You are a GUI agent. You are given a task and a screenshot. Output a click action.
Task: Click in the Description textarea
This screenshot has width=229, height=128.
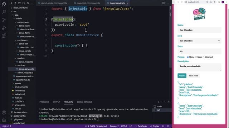click(199, 67)
